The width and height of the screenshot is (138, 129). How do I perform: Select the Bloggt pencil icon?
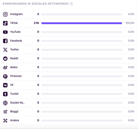5,112
